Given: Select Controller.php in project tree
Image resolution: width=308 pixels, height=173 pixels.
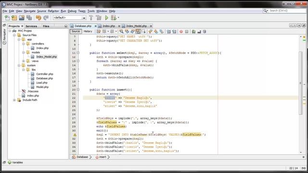Looking at the screenshot, I should coord(45,74).
